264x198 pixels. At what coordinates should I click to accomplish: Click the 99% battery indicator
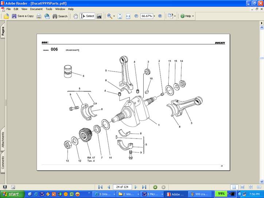click(221, 194)
